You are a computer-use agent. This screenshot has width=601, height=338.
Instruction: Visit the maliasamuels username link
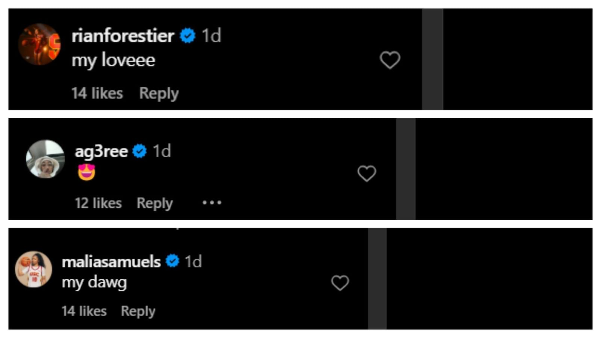click(x=111, y=261)
